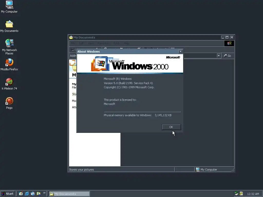263x197 pixels.
Task: Open the Tools menu in My Documents
Action: click(117, 43)
